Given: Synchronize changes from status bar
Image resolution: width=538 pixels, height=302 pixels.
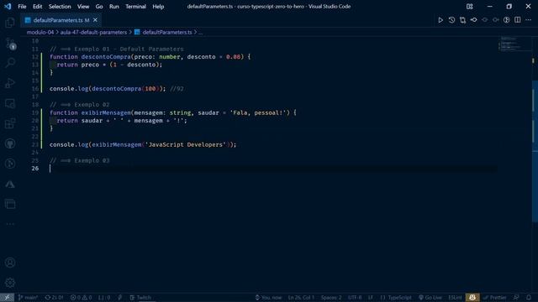Looking at the screenshot, I should 54,298.
